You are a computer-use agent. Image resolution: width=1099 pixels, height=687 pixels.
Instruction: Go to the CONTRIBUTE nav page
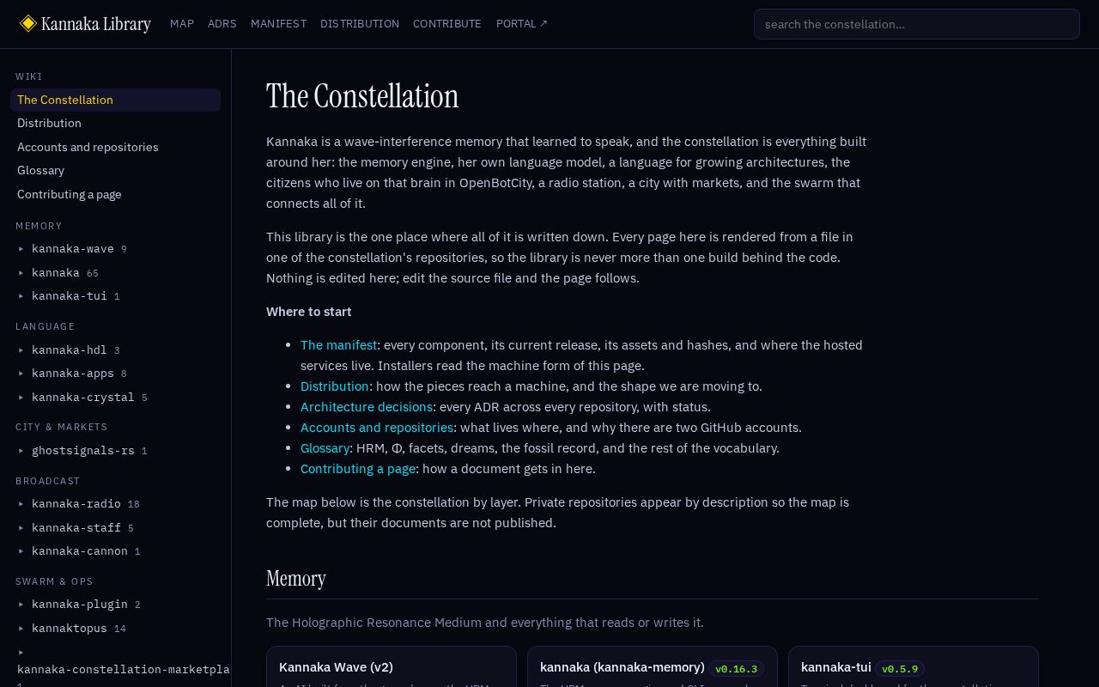(447, 24)
